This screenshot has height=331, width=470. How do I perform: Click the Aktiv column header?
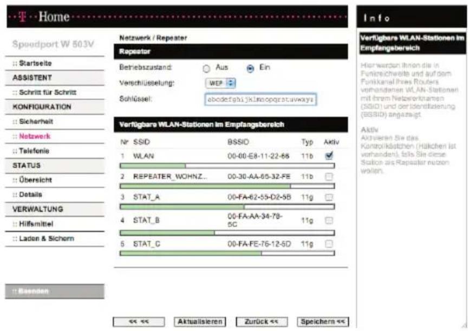331,142
